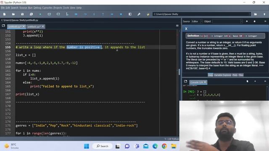Save the current file
269x151 pixels.
(x=22, y=14)
